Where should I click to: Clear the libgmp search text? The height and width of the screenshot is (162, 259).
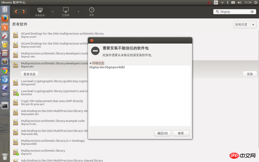pyautogui.click(x=252, y=12)
